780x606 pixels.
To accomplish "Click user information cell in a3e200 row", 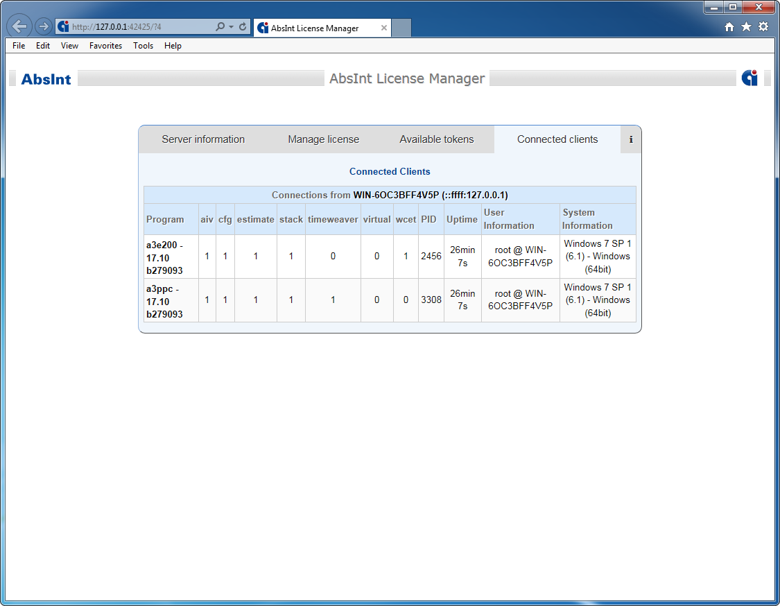I will click(520, 257).
